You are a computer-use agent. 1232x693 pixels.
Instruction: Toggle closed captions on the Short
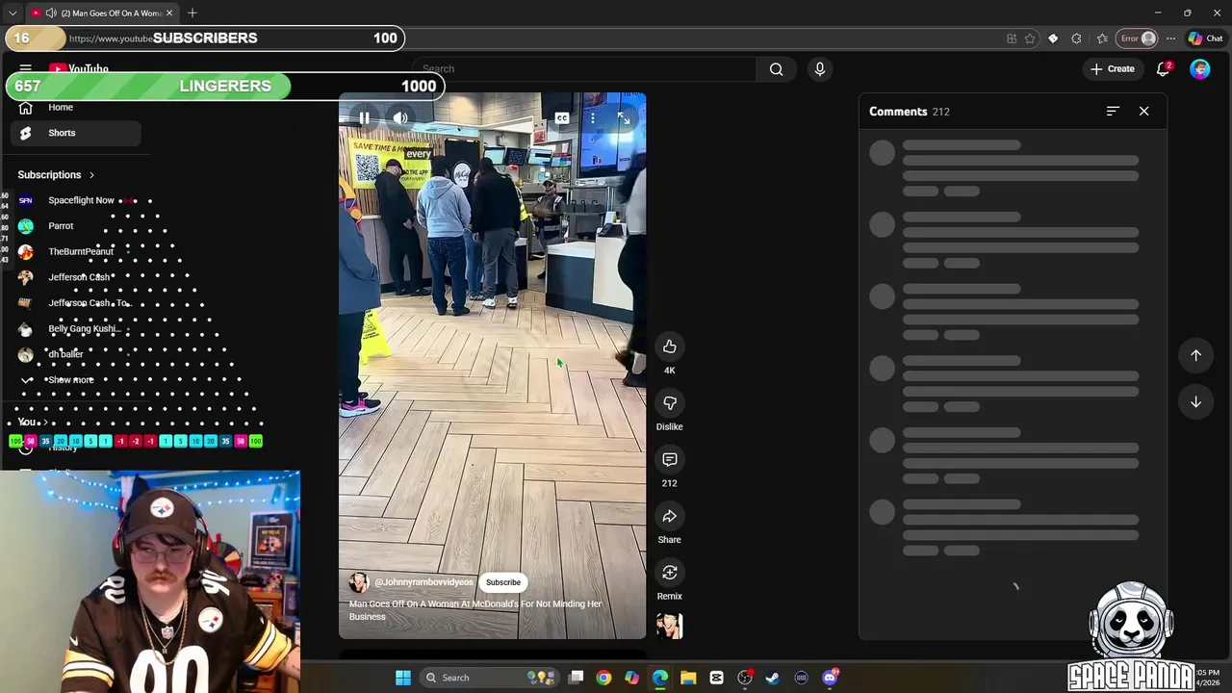pos(562,118)
